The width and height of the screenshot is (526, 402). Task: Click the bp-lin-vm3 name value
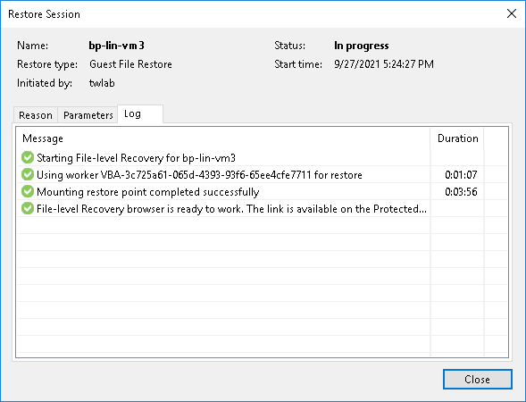[116, 46]
